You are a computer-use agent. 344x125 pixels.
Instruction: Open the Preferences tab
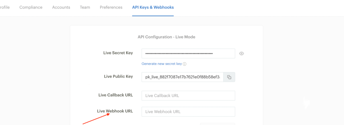click(111, 7)
